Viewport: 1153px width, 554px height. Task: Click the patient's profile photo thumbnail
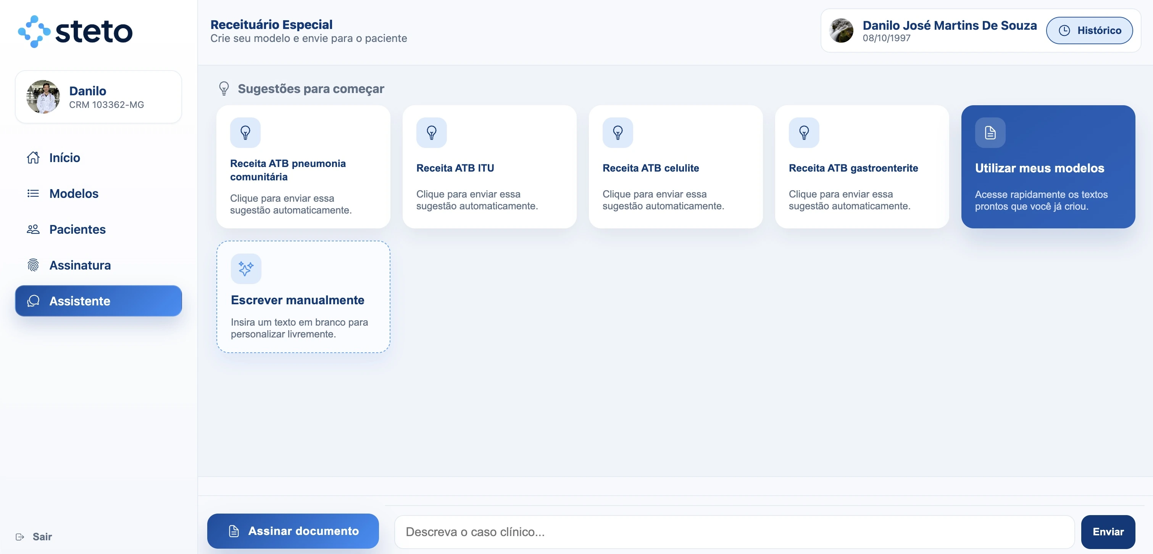pyautogui.click(x=842, y=31)
